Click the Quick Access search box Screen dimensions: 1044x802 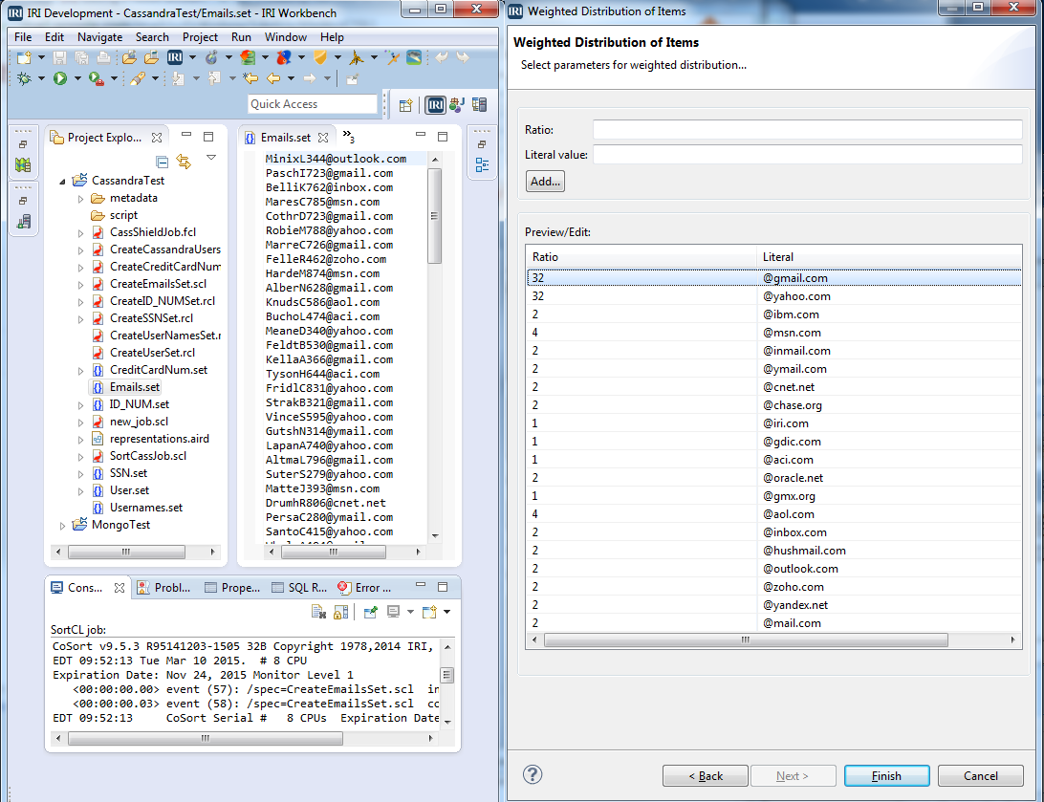(313, 104)
